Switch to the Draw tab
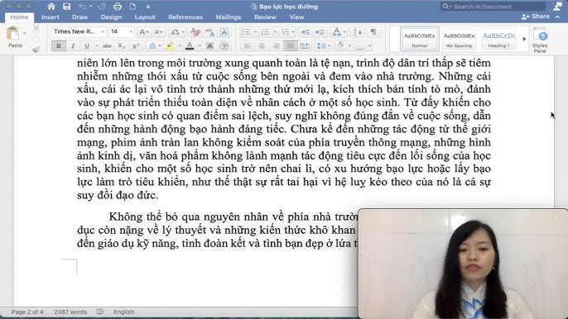 (79, 17)
